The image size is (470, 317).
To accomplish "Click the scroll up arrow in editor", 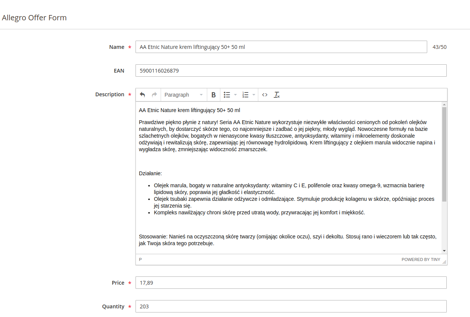I will 444,105.
